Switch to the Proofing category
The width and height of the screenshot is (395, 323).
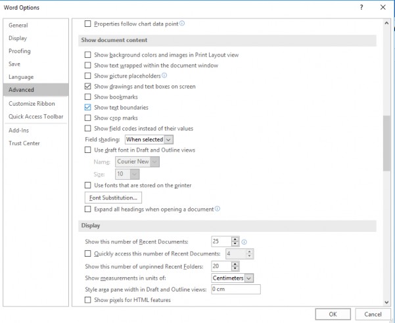(x=20, y=51)
